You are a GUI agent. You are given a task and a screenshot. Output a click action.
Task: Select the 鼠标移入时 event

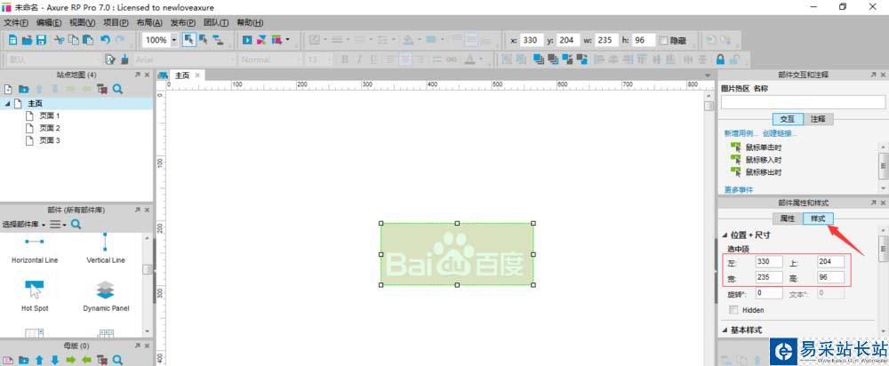click(x=763, y=159)
